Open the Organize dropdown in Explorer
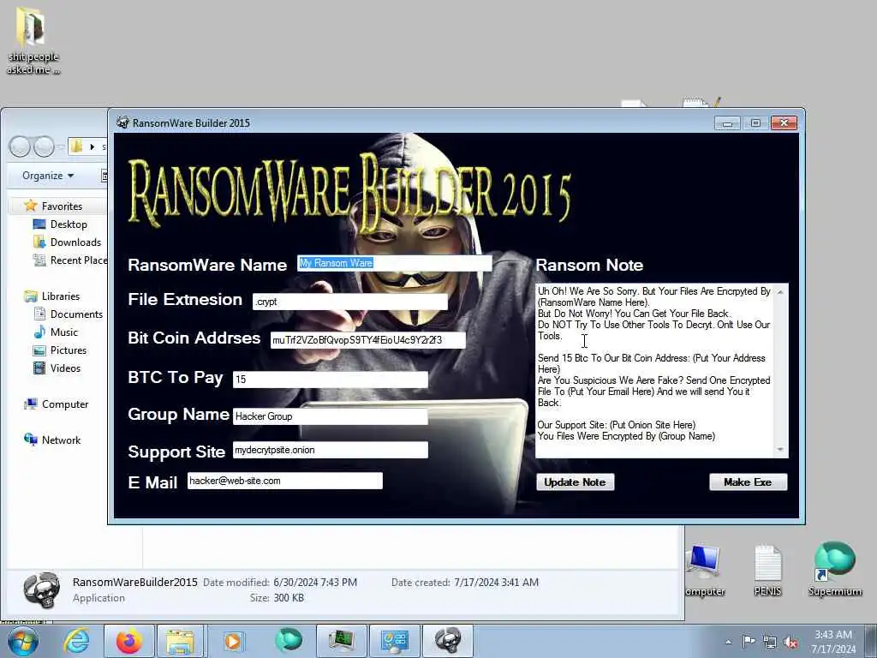 tap(48, 176)
